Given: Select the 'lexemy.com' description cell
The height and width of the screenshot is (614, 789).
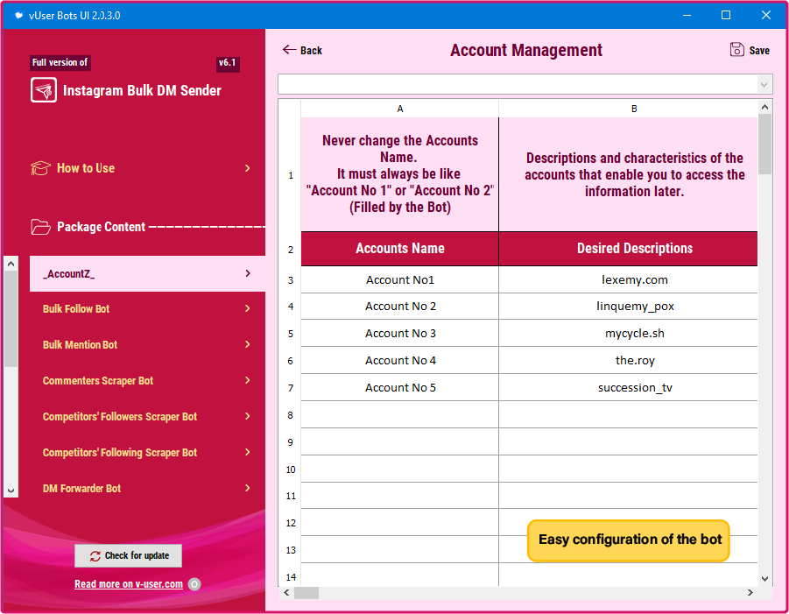Looking at the screenshot, I should pyautogui.click(x=629, y=279).
